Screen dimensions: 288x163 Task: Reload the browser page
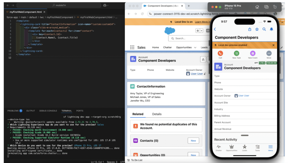pos(142,14)
